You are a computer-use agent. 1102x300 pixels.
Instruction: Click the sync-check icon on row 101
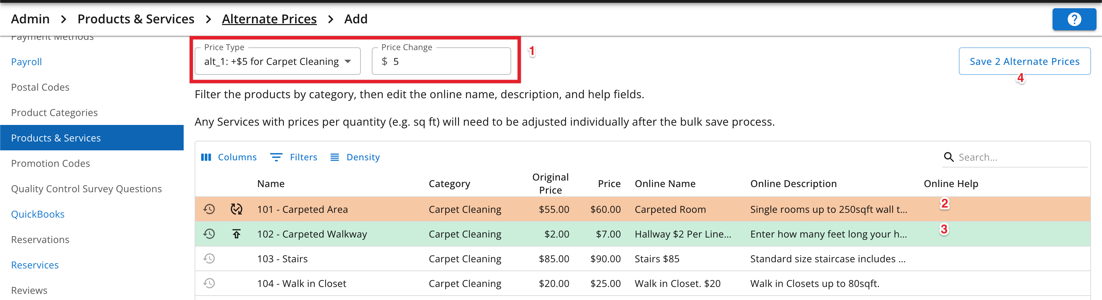pyautogui.click(x=237, y=209)
